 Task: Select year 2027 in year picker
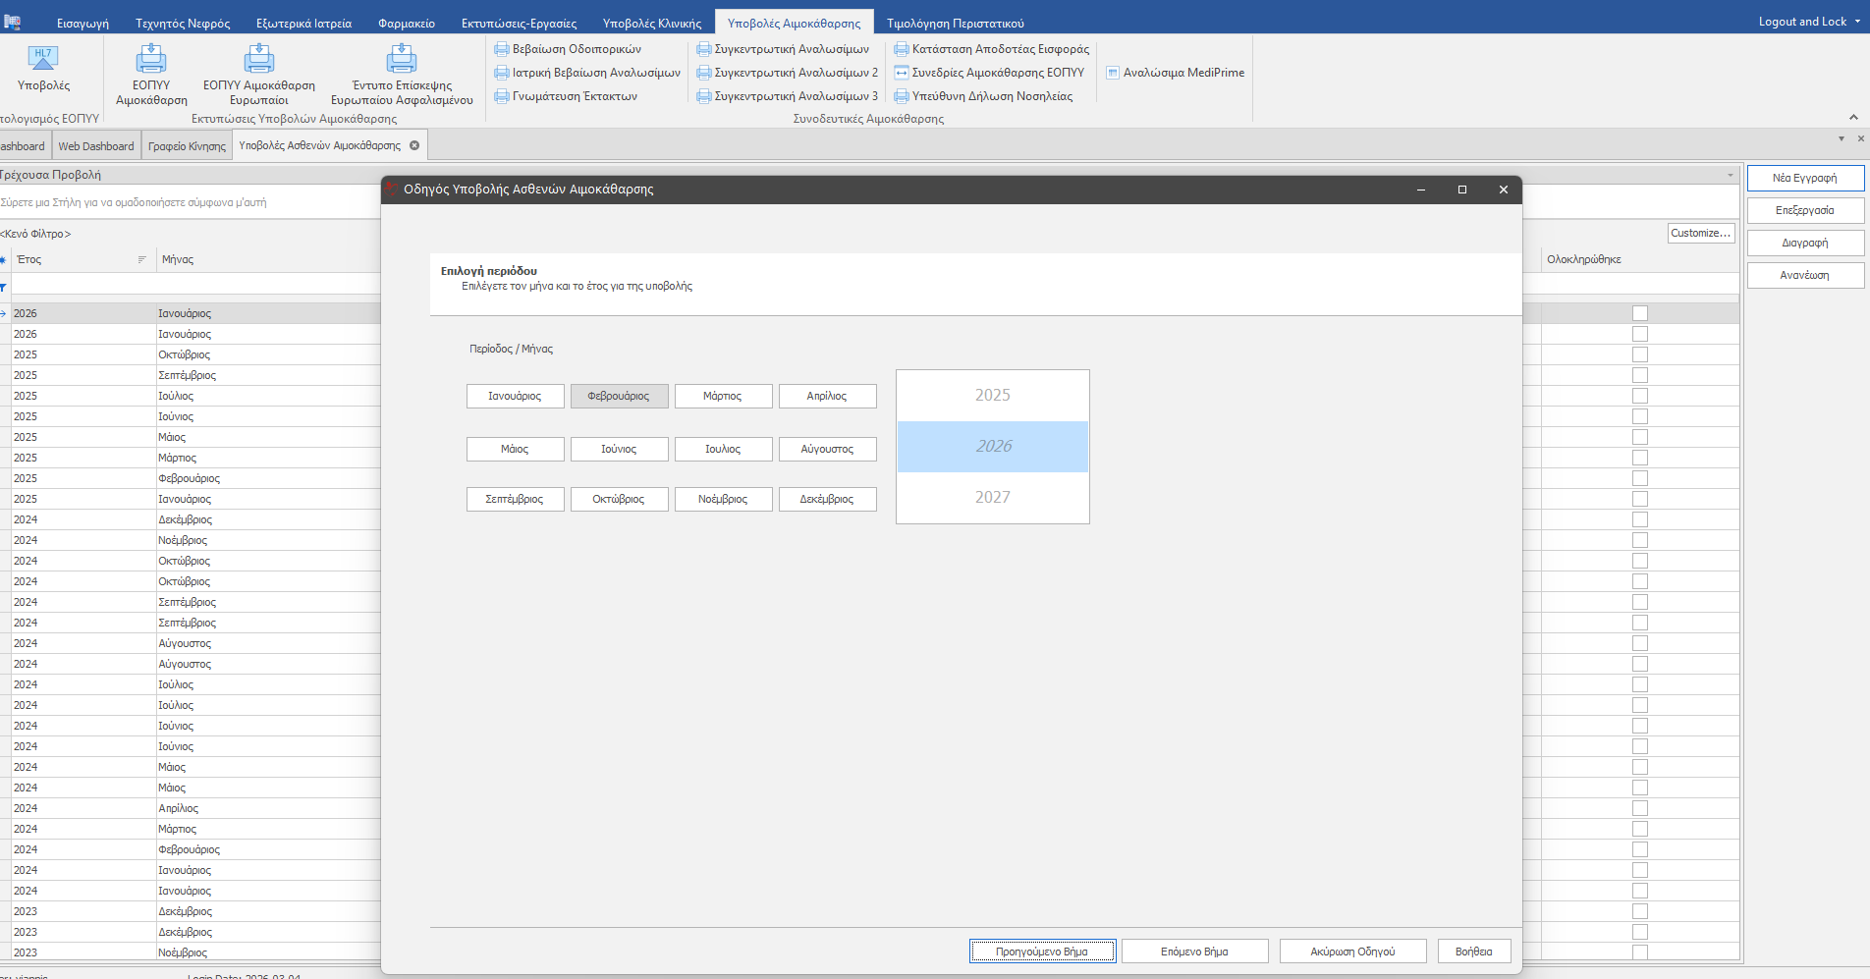992,497
